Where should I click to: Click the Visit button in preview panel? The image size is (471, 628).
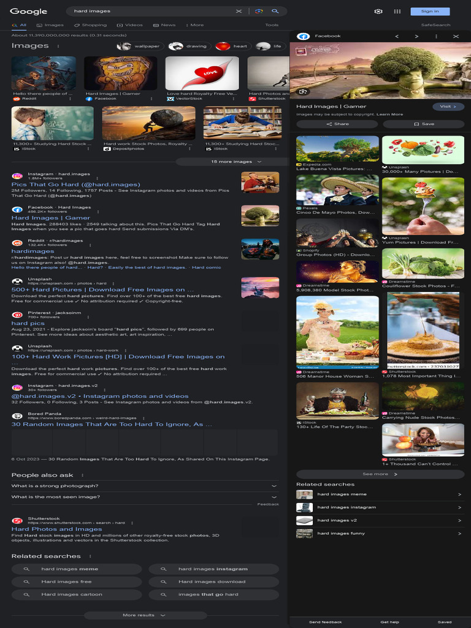(448, 107)
